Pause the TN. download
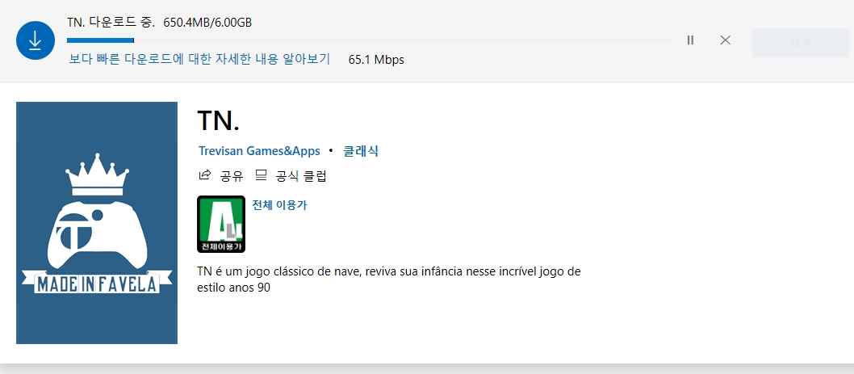This screenshot has height=374, width=854. point(690,40)
